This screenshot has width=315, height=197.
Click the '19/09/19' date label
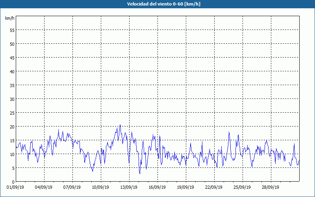pos(185,188)
